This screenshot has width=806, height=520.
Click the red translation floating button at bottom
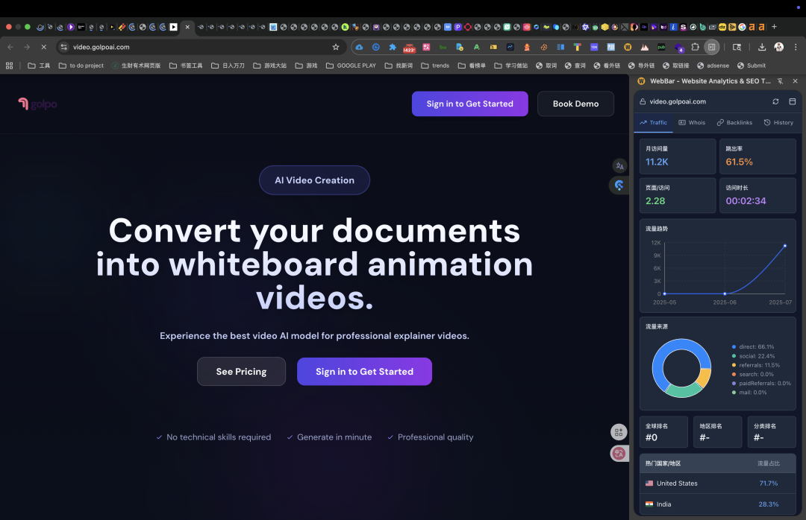[x=619, y=453]
